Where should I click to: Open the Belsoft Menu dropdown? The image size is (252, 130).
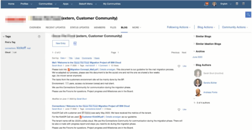click(x=88, y=4)
